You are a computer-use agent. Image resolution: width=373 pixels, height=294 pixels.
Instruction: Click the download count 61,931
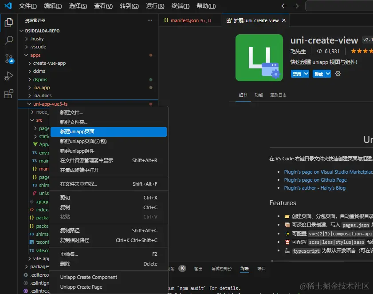[329, 51]
